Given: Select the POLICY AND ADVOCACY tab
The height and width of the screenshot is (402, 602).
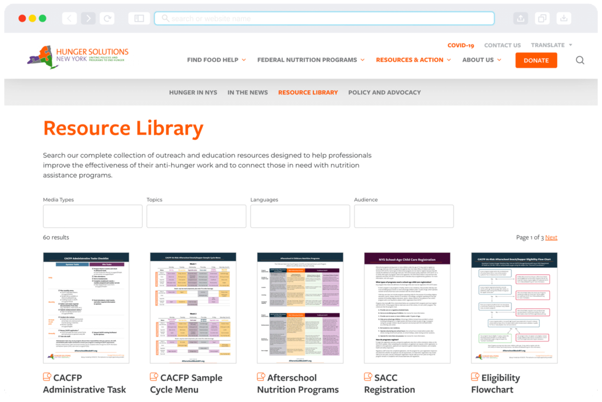Looking at the screenshot, I should coord(384,92).
